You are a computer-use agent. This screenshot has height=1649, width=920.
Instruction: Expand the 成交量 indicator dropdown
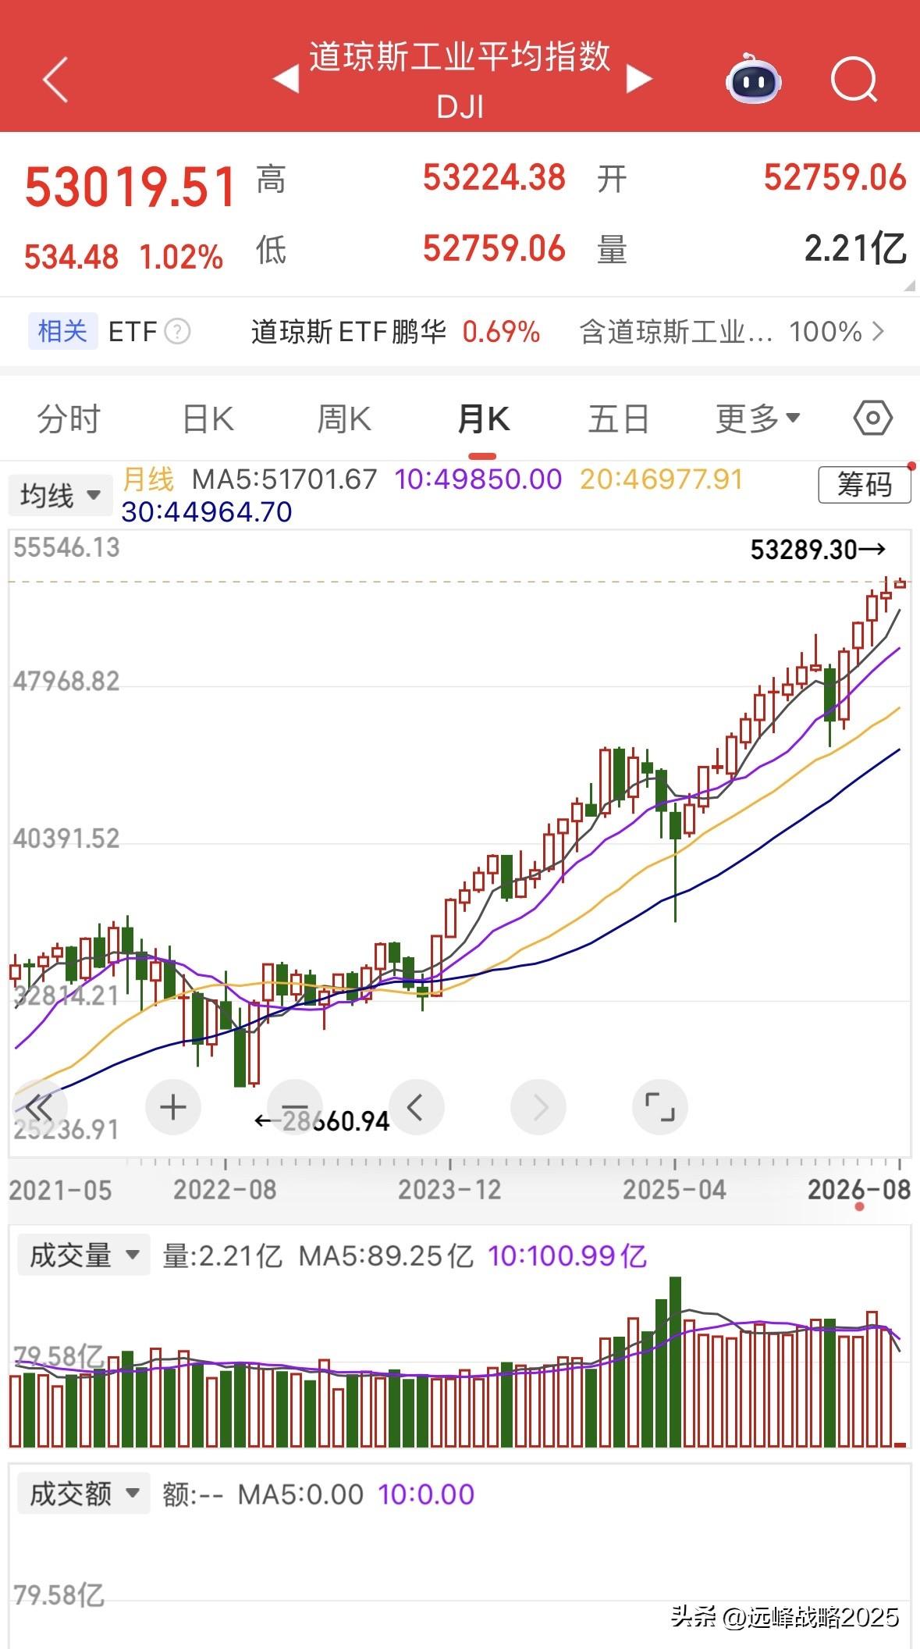83,1255
